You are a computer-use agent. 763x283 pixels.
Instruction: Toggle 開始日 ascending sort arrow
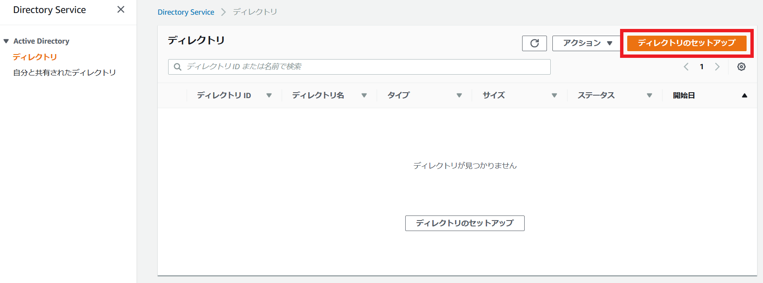click(745, 96)
